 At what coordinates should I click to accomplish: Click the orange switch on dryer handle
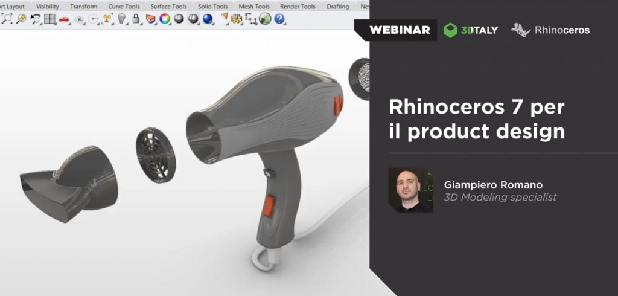click(x=269, y=205)
